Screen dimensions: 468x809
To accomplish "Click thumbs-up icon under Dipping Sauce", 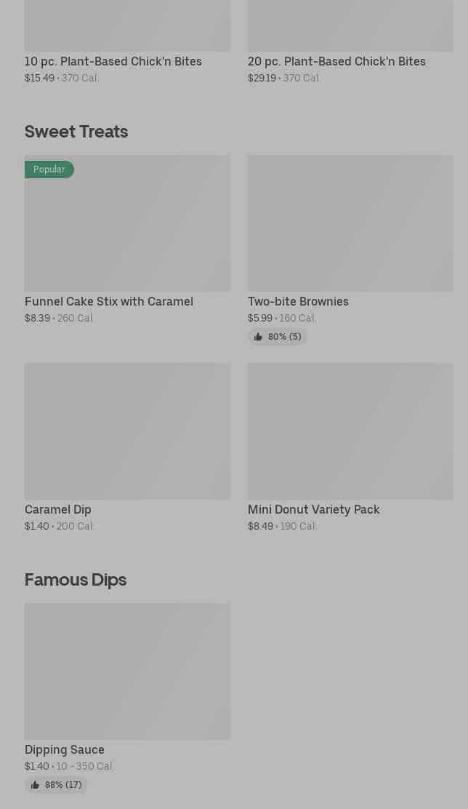I will click(35, 785).
